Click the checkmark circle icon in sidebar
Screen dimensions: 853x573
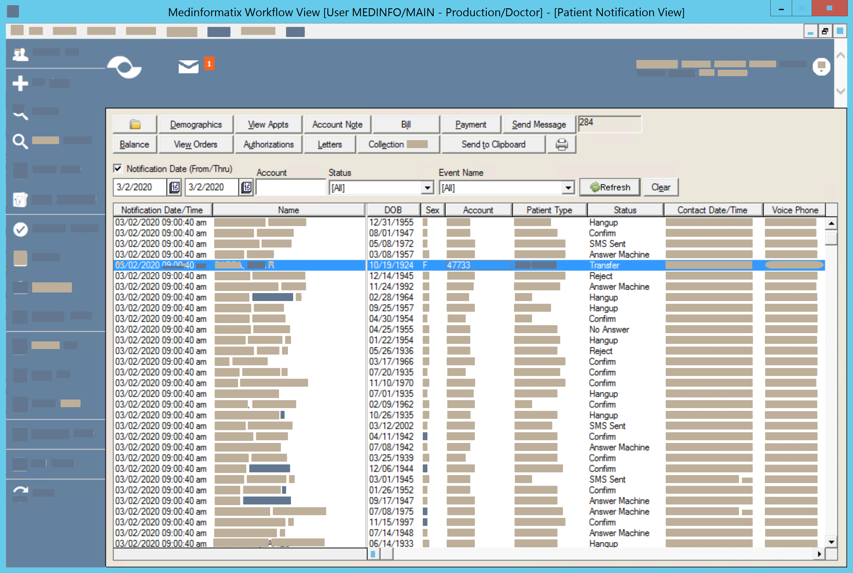pyautogui.click(x=20, y=229)
